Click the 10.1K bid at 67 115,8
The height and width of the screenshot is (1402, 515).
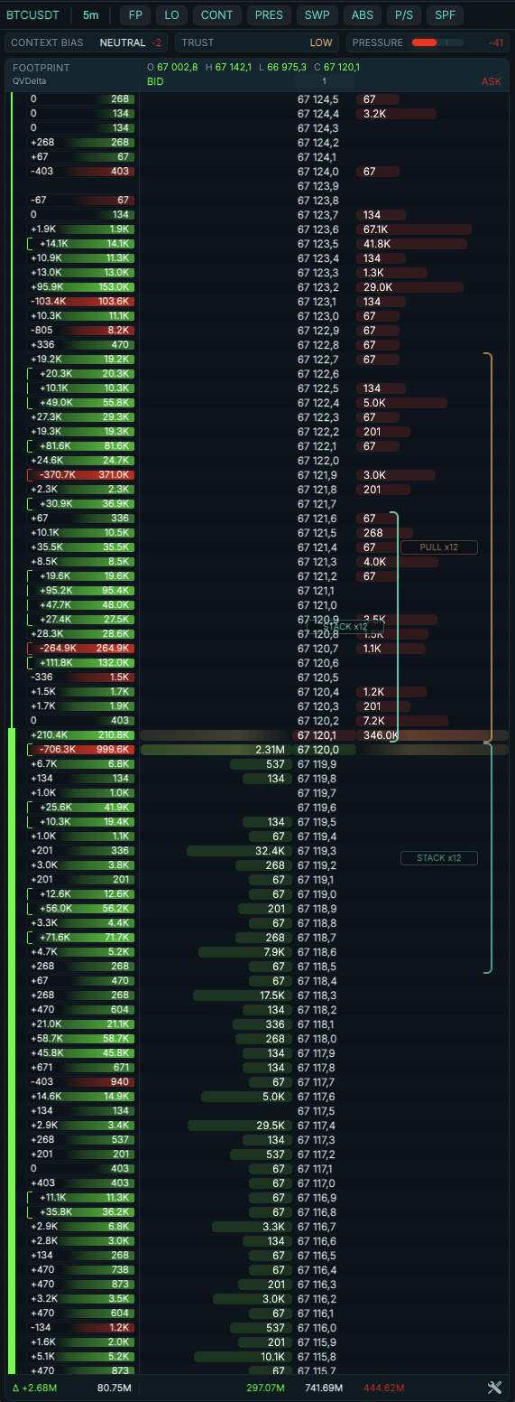[x=241, y=1357]
